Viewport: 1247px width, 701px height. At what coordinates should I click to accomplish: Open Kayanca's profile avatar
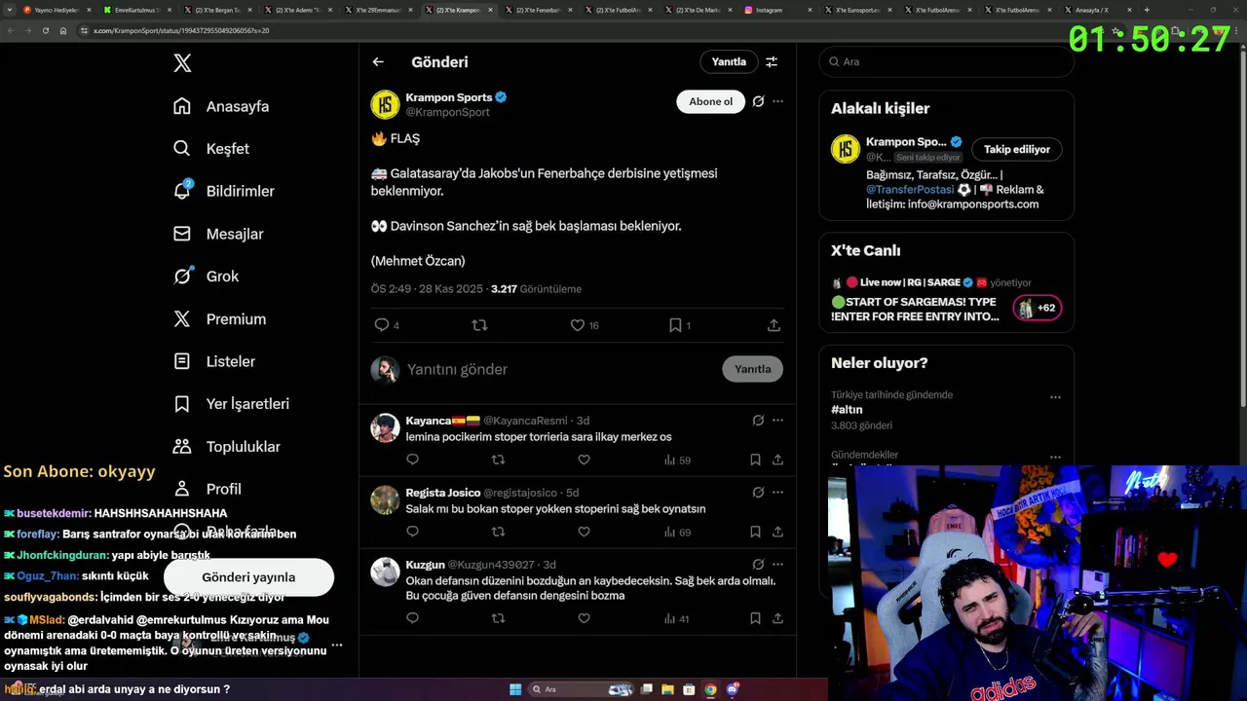[x=385, y=427]
